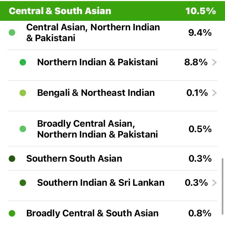Open Southern Indian & Sri Lankan label
The width and height of the screenshot is (225, 225).
[x=101, y=183]
